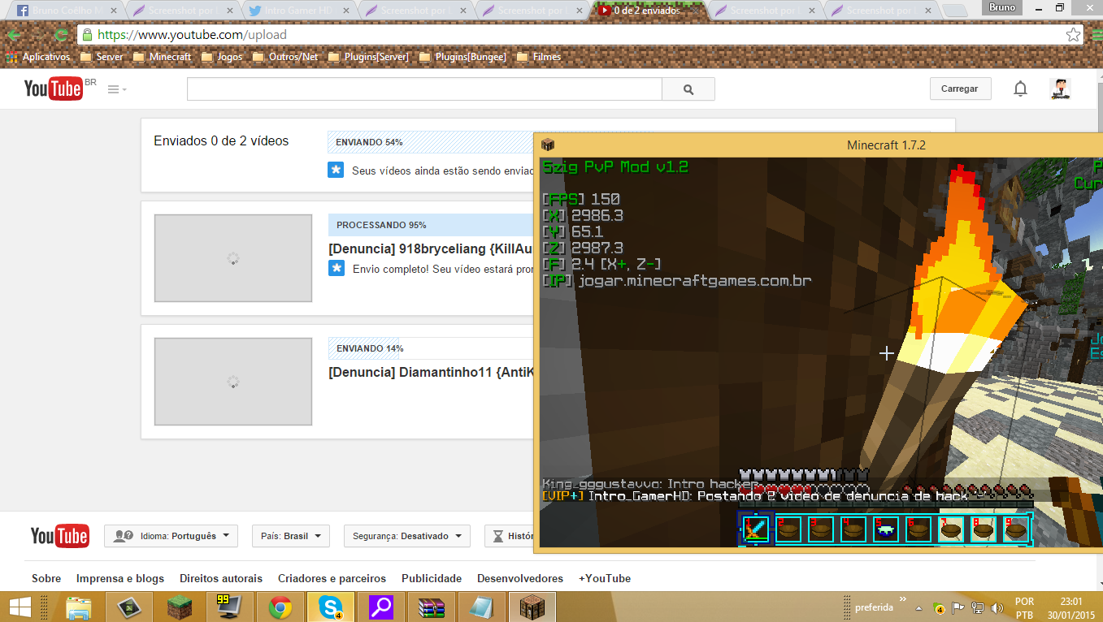The height and width of the screenshot is (622, 1103).
Task: Open the Windows Start button
Action: click(x=20, y=607)
